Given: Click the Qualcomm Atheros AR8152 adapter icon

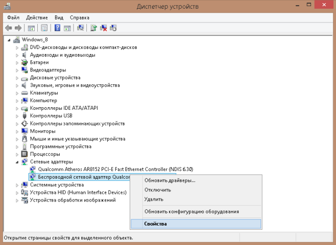Looking at the screenshot, I should (32, 169).
